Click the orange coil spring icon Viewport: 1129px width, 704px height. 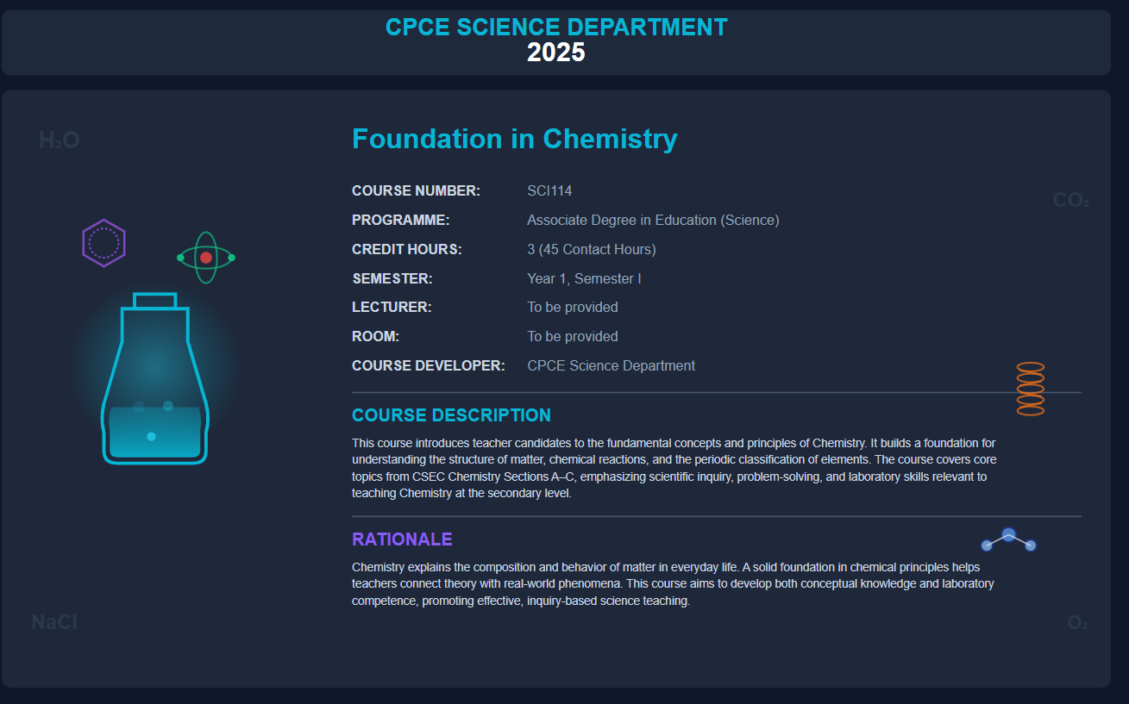pyautogui.click(x=1030, y=389)
